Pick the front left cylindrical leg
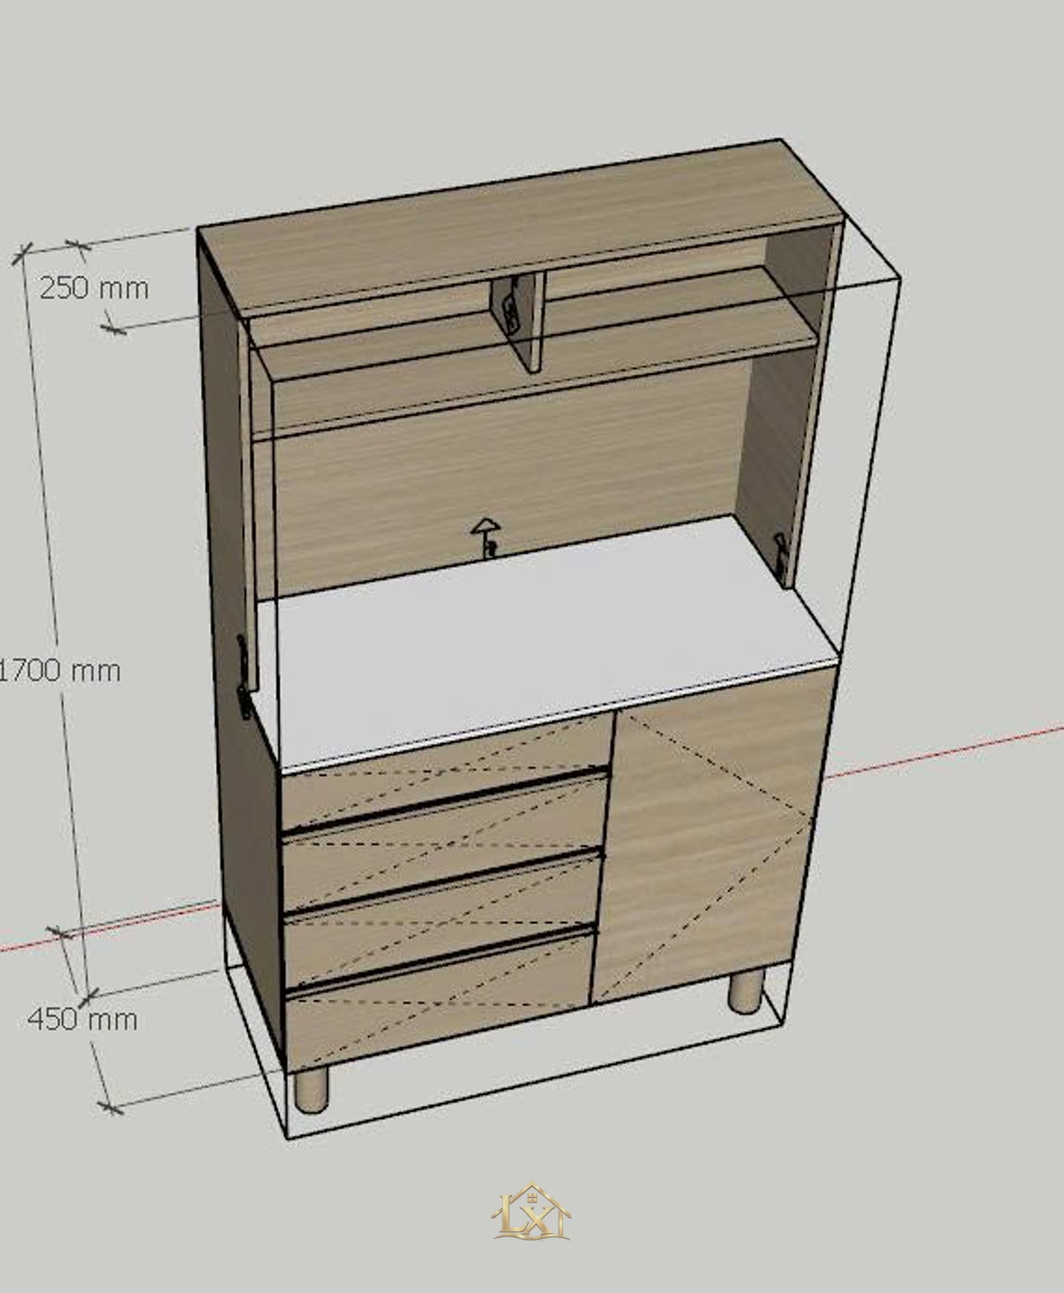The height and width of the screenshot is (1293, 1064). click(x=310, y=1090)
